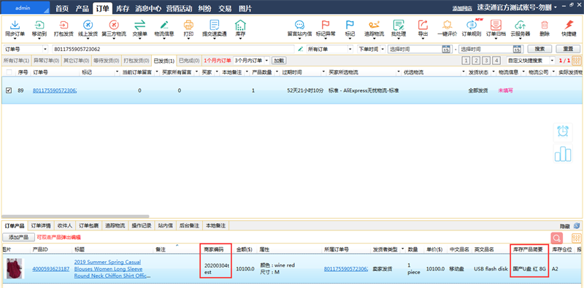Click the red blouse product thumbnail

(x=15, y=268)
